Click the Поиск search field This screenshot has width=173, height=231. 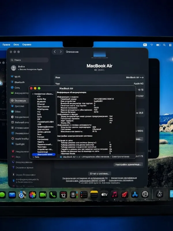pos(29,60)
